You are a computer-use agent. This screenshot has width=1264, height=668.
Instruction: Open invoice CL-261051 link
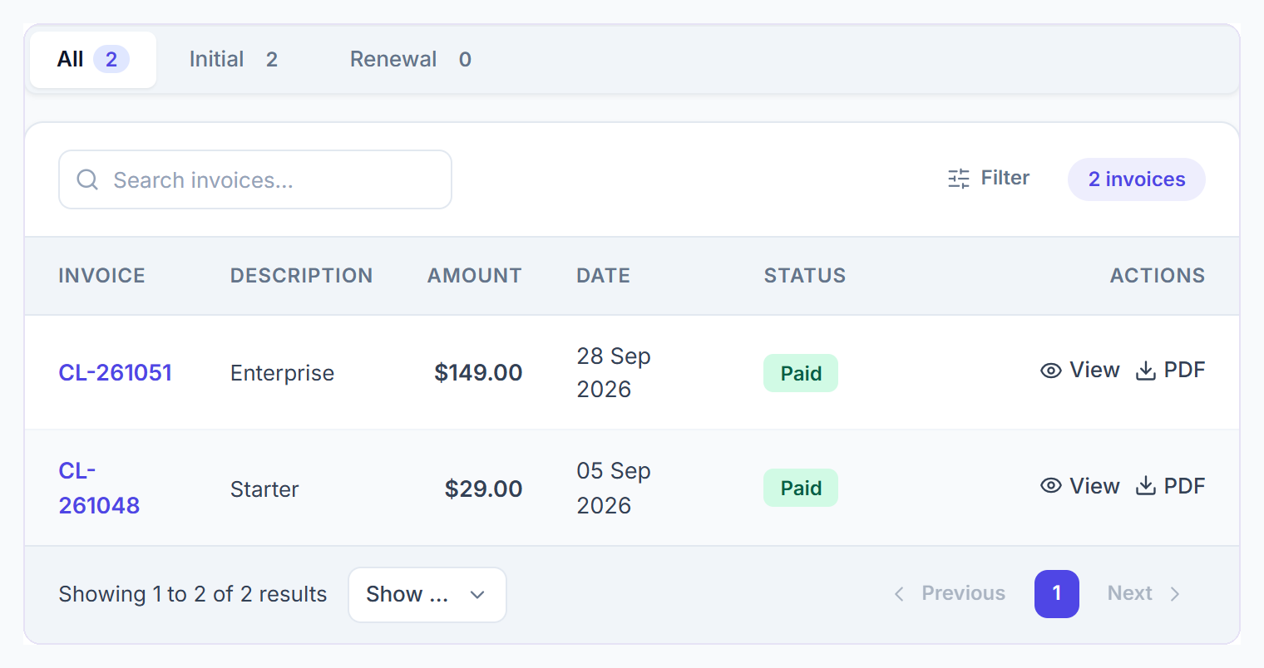[x=116, y=373]
